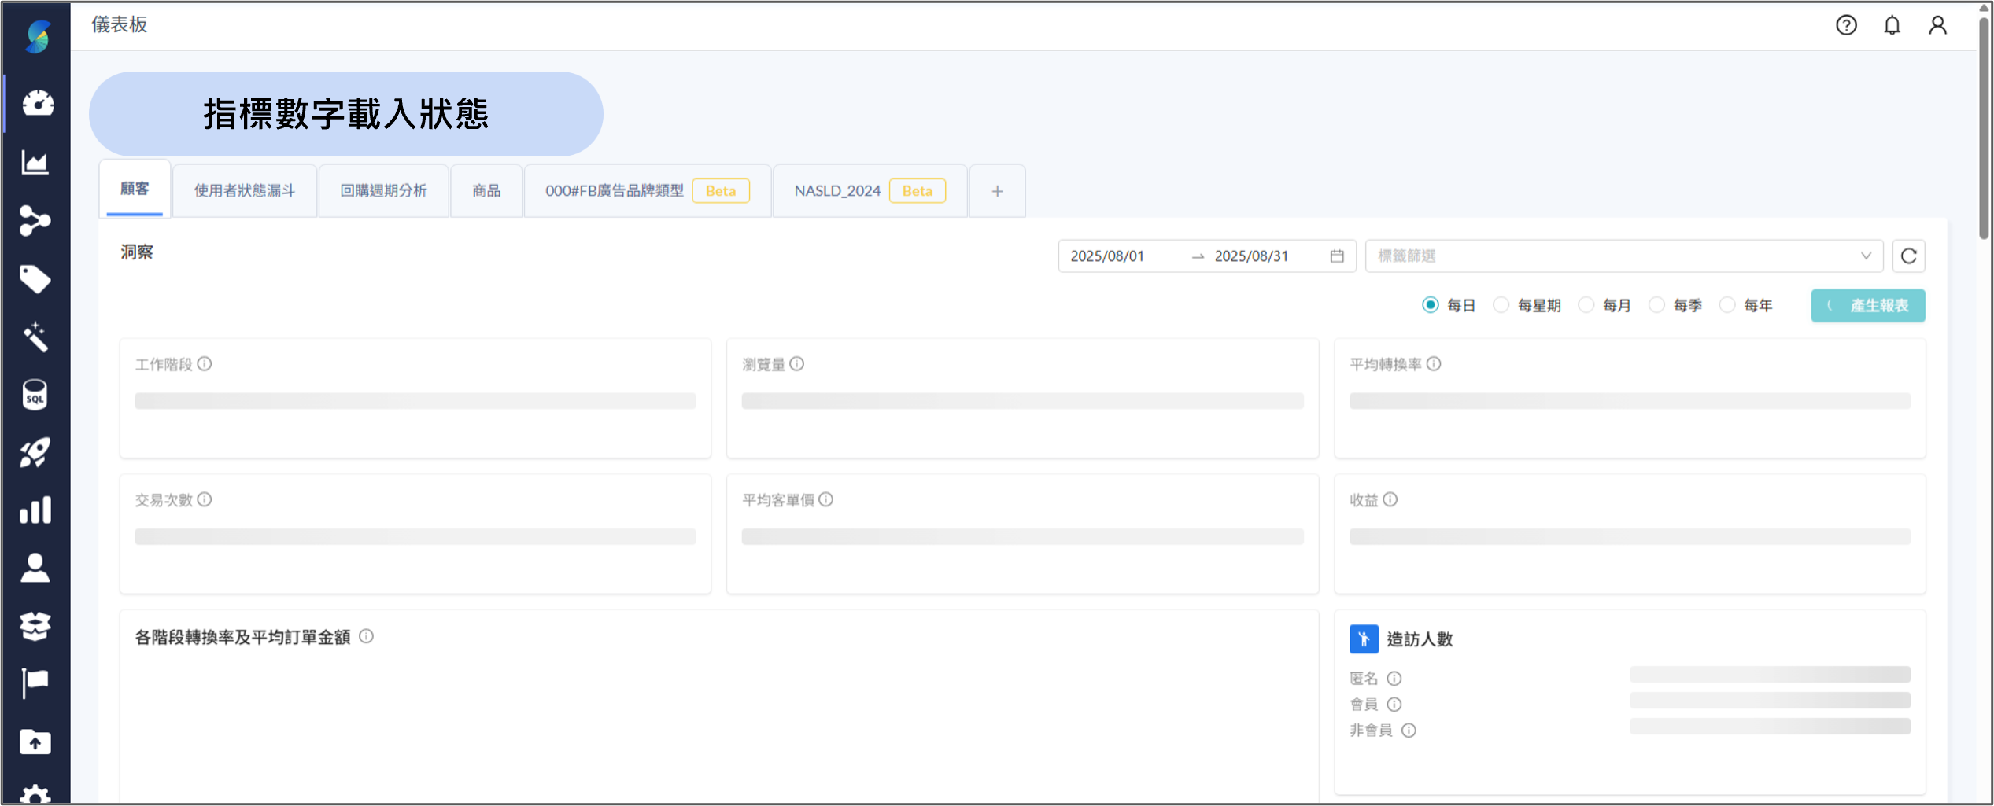Click the 產生報表 button
The image size is (1994, 806).
click(x=1868, y=305)
